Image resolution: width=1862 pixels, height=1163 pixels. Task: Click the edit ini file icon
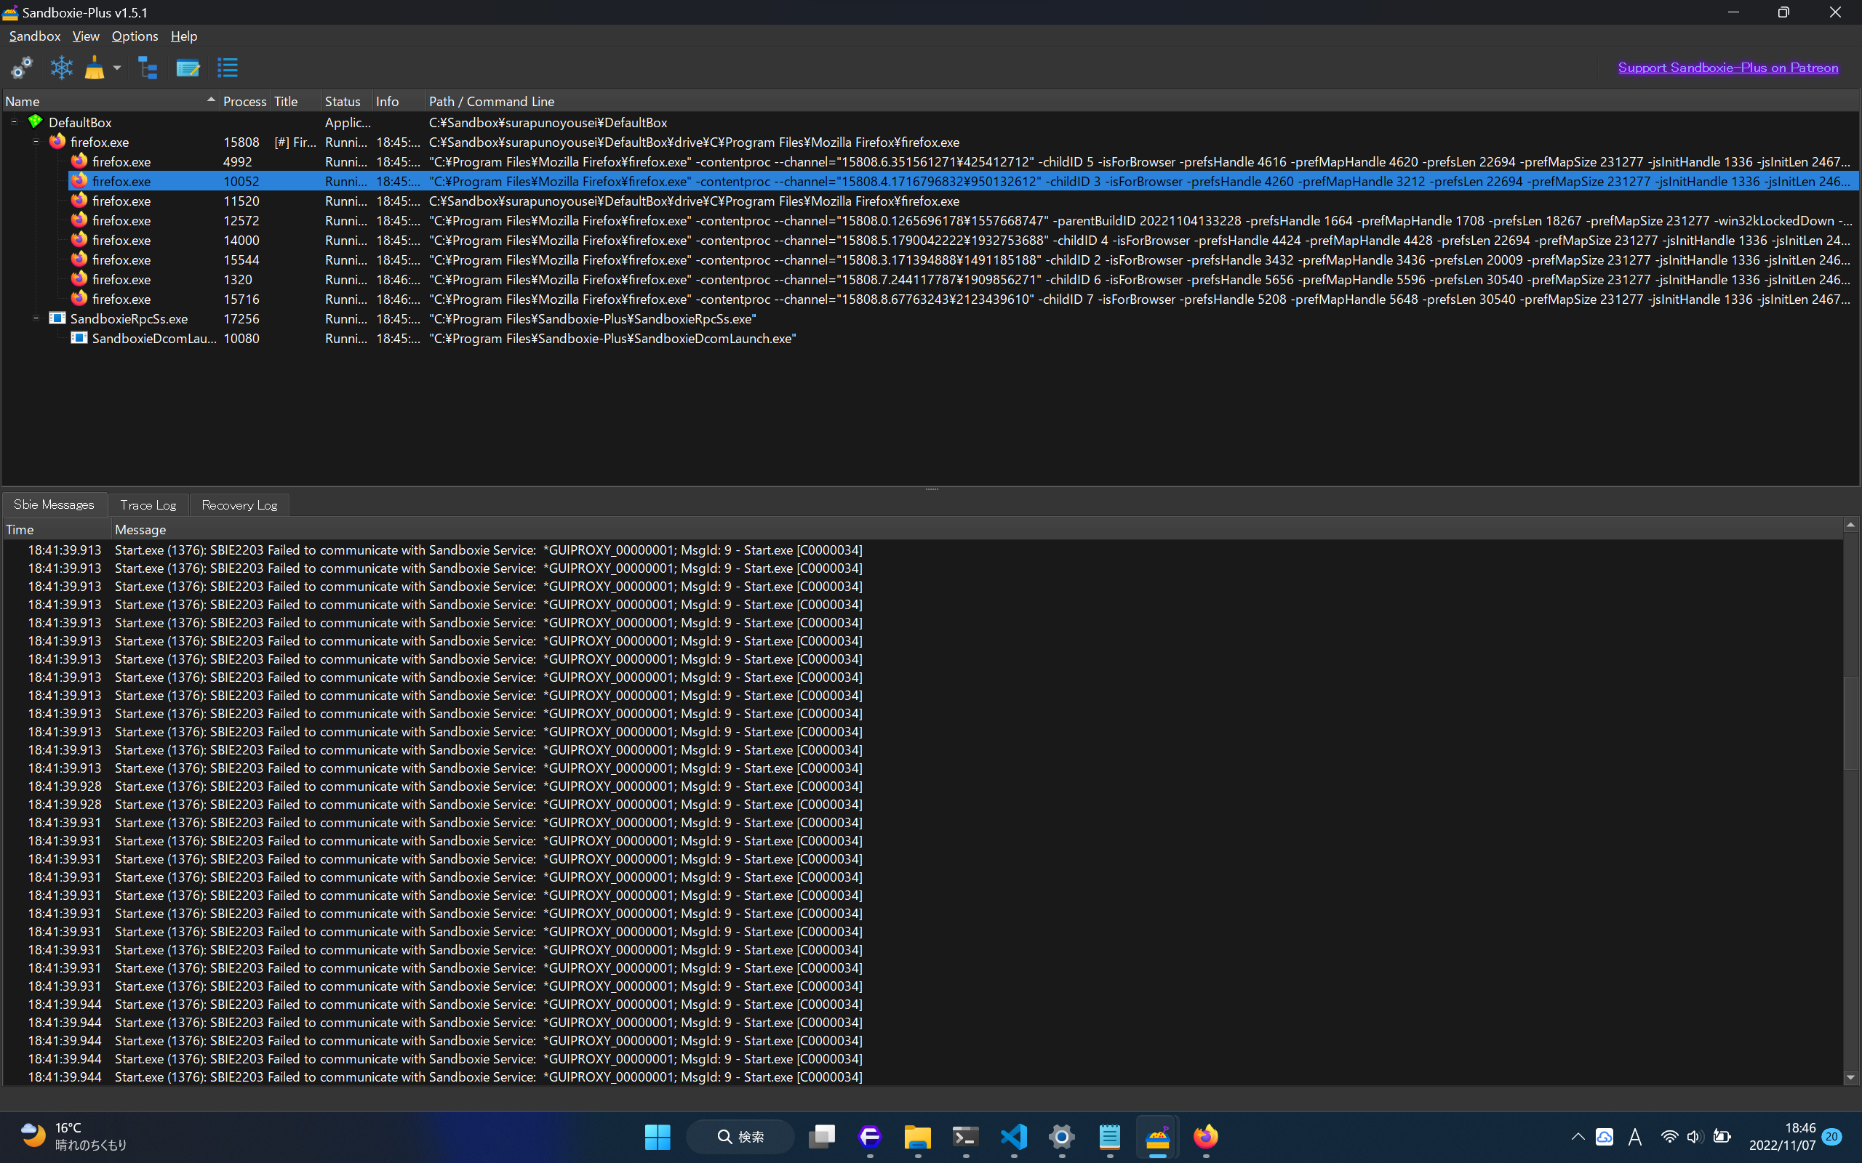click(x=187, y=68)
